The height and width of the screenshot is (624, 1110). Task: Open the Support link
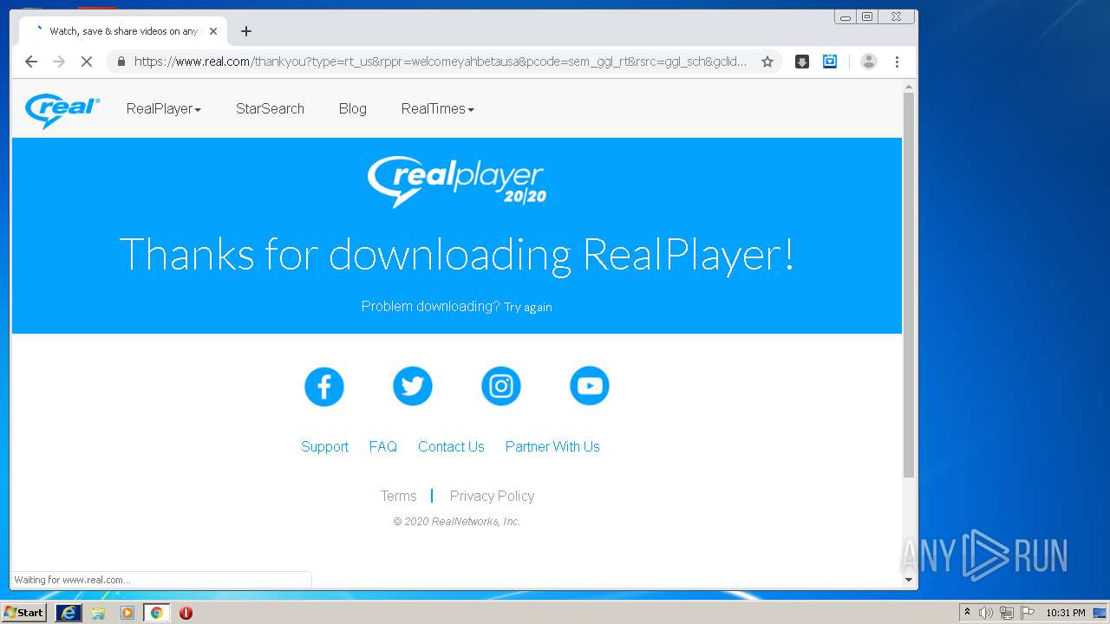324,447
